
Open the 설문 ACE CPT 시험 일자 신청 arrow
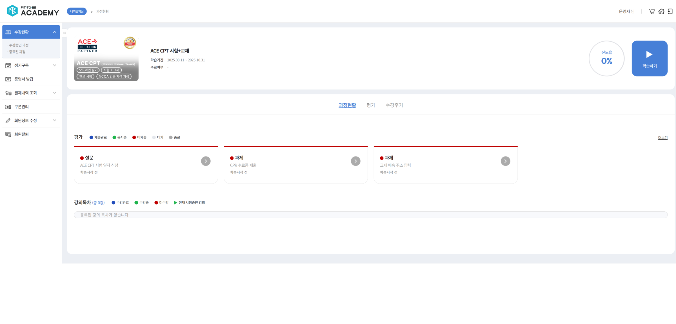pos(206,161)
